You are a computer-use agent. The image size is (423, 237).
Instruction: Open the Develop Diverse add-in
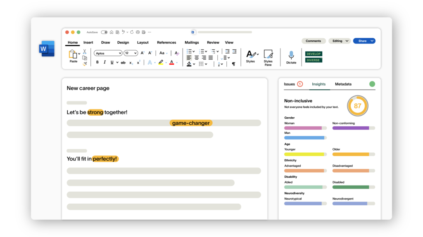point(314,57)
